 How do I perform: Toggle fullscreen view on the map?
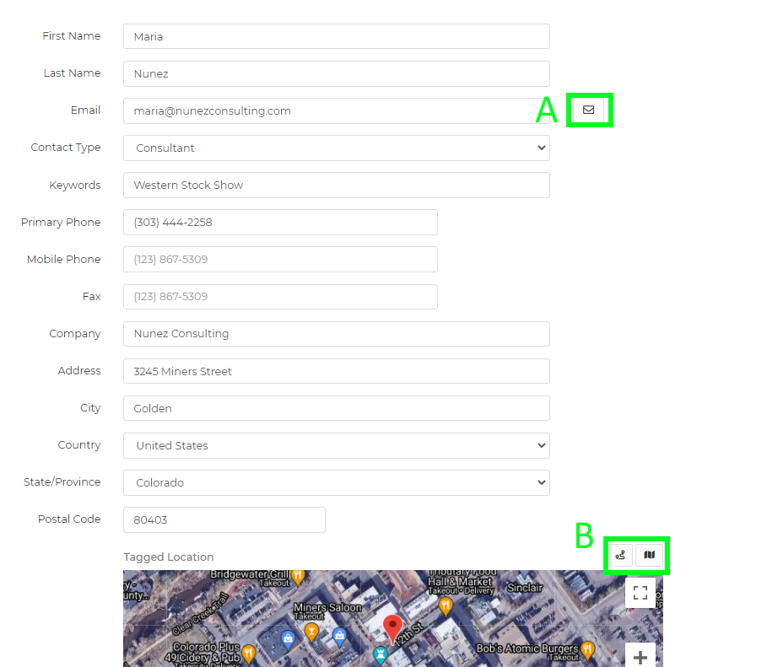pos(640,593)
